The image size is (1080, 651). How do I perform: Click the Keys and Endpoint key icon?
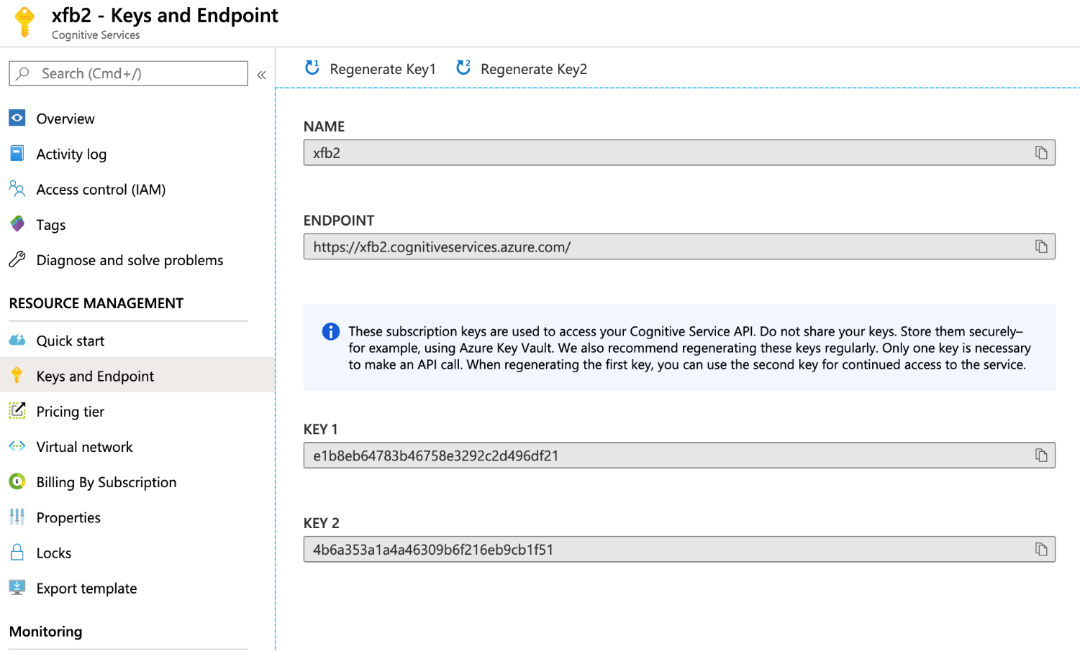[x=17, y=375]
